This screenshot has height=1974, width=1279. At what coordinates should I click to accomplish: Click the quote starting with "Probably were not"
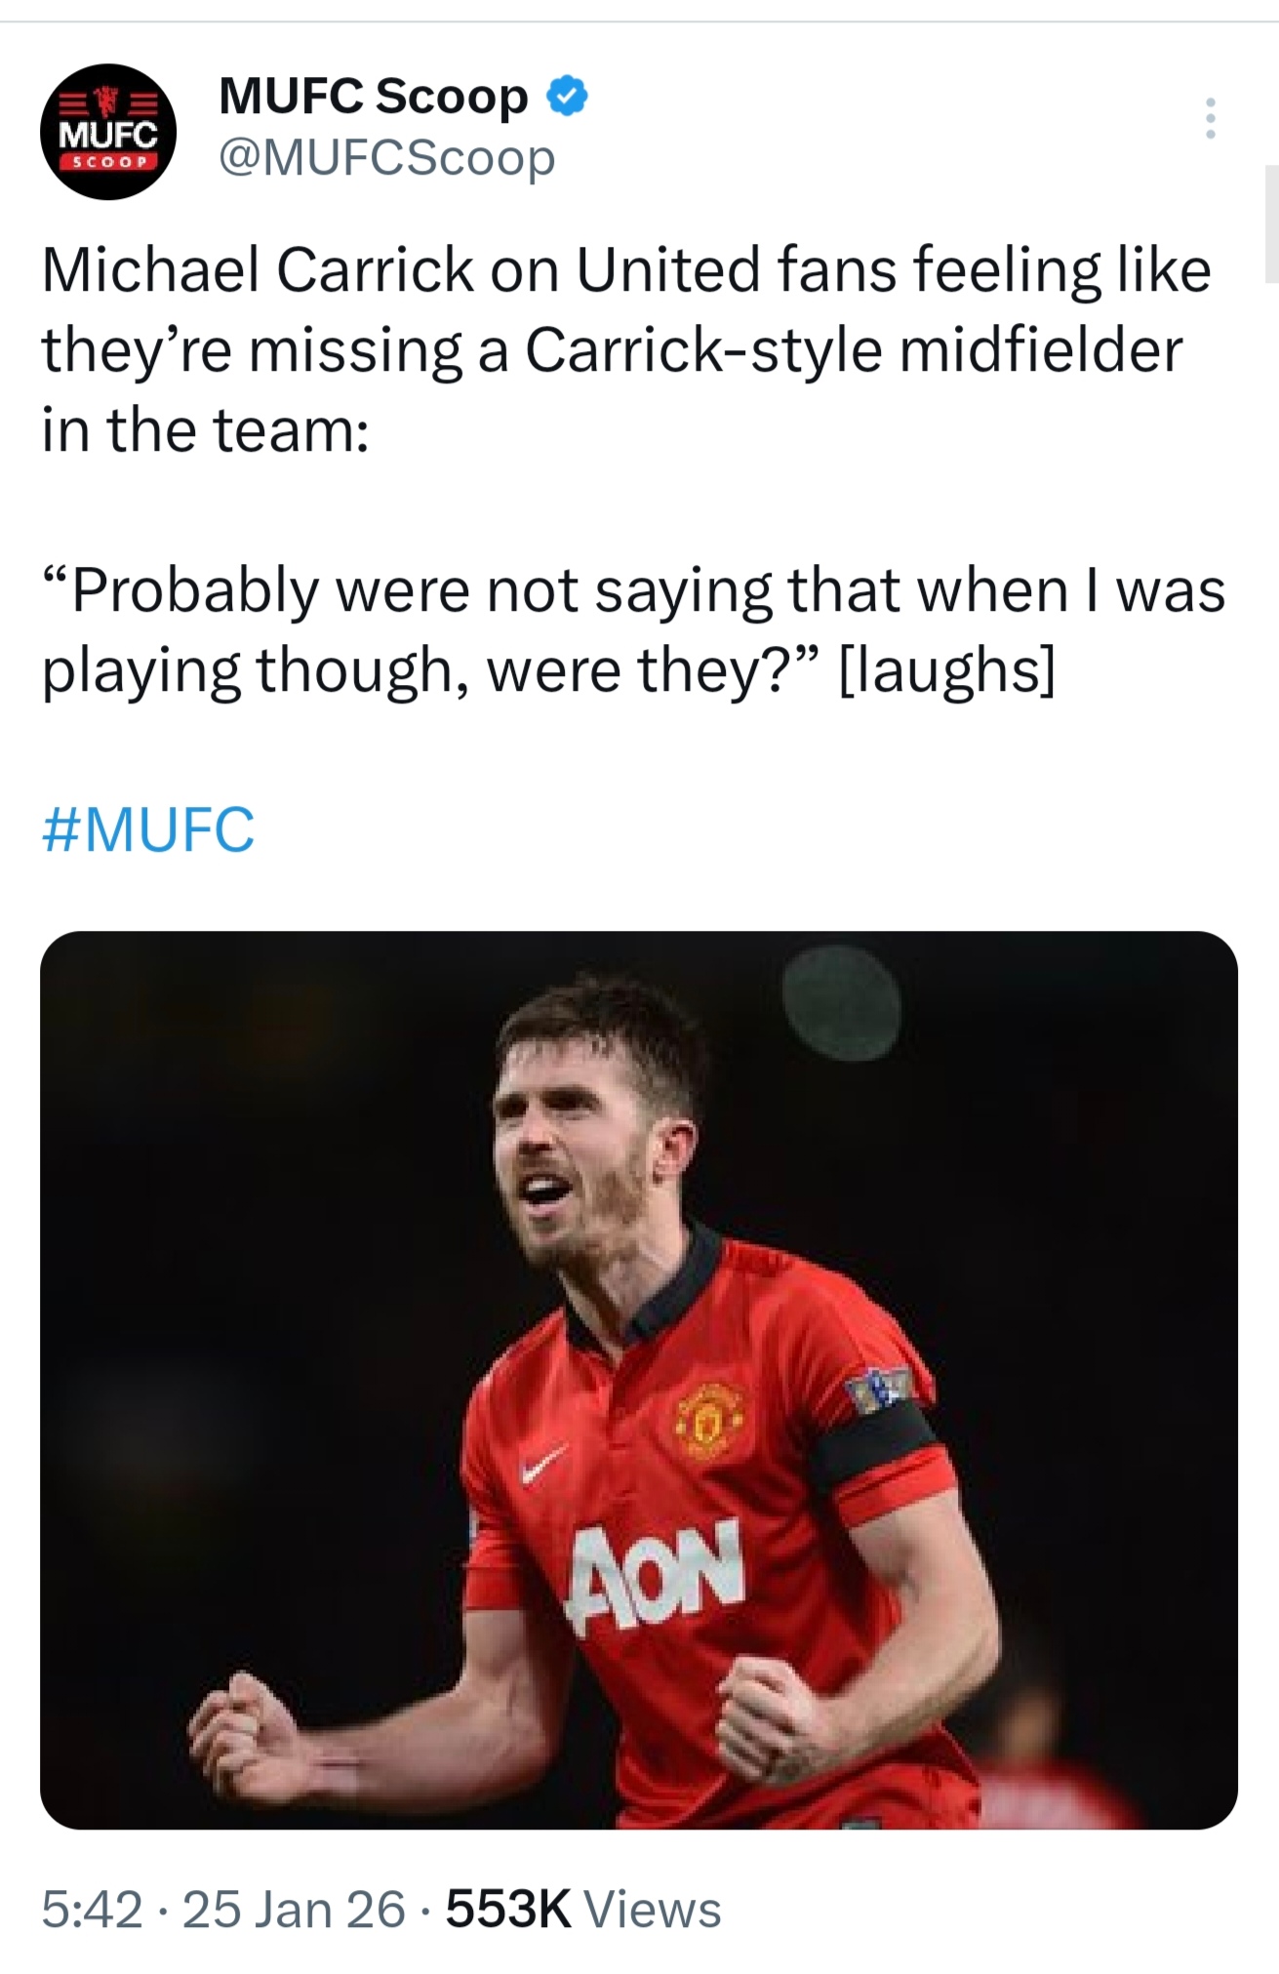coord(632,590)
